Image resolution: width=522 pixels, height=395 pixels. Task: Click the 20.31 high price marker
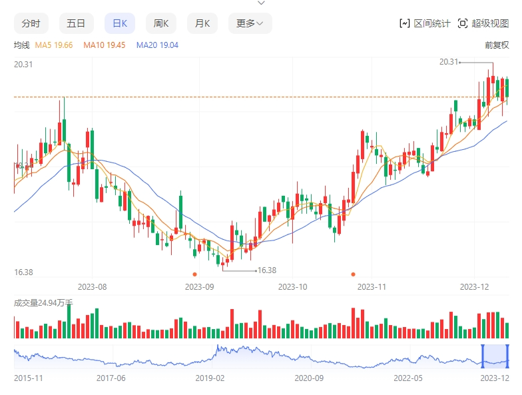[x=449, y=62]
